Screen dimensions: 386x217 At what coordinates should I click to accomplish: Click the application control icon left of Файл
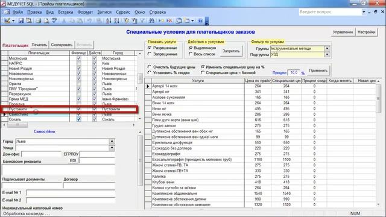point(7,12)
